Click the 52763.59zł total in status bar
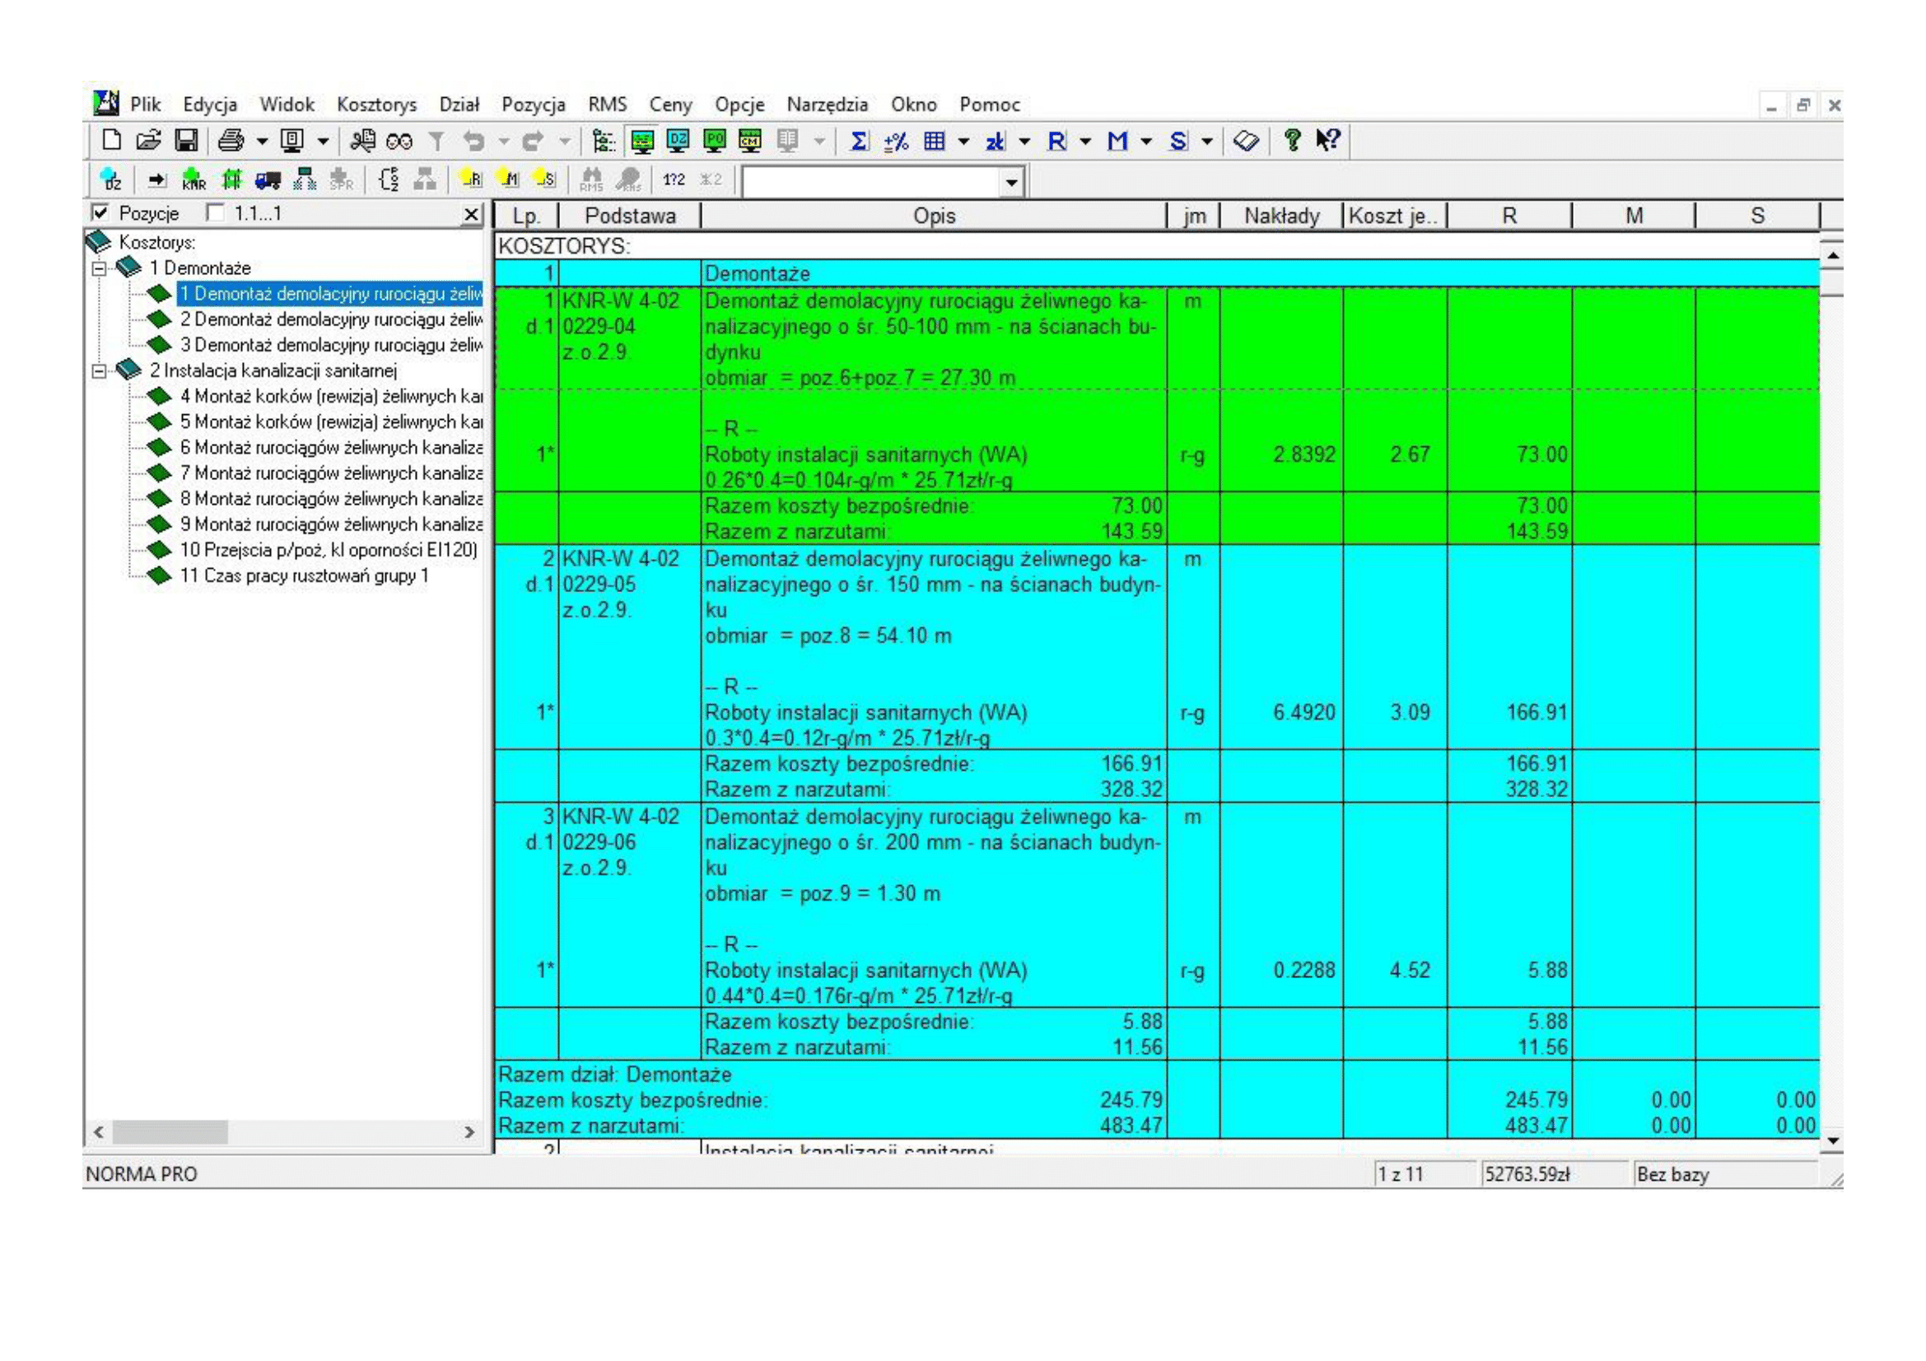 point(1527,1175)
